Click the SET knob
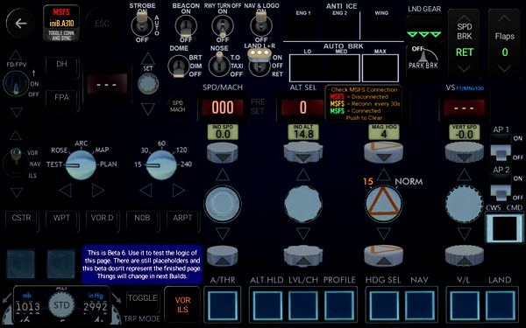The image size is (526, 328). (148, 83)
